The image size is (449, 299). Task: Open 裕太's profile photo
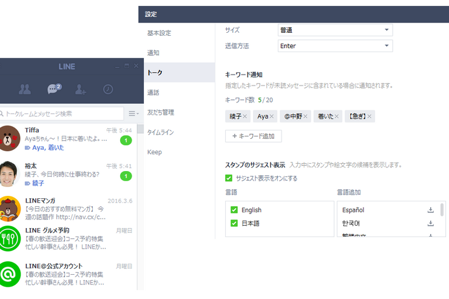tap(8, 174)
